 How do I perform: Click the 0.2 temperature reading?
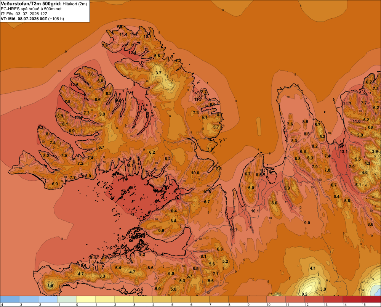tap(304, 294)
